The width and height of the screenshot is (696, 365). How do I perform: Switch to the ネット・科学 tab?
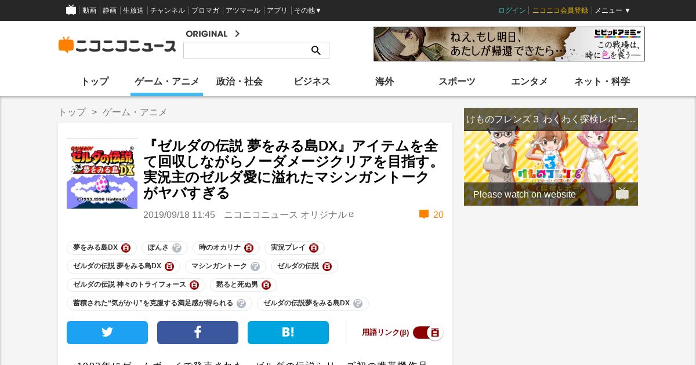(602, 82)
